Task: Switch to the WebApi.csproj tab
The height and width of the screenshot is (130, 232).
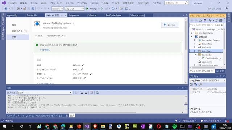Action: [138, 15]
